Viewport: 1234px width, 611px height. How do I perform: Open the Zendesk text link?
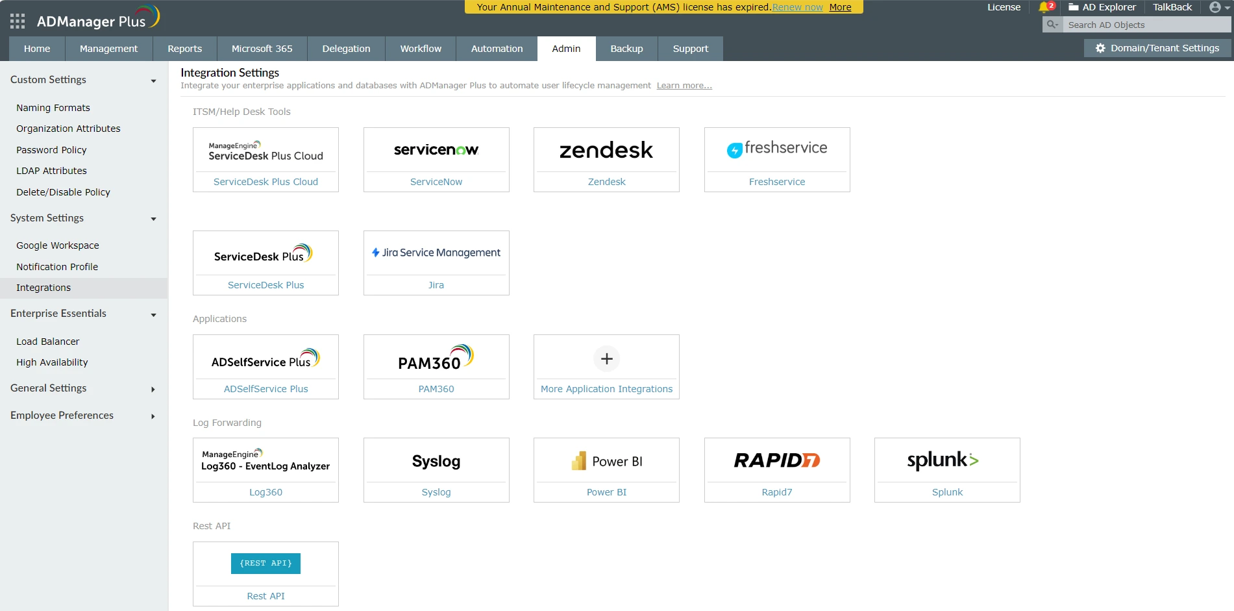pyautogui.click(x=606, y=182)
